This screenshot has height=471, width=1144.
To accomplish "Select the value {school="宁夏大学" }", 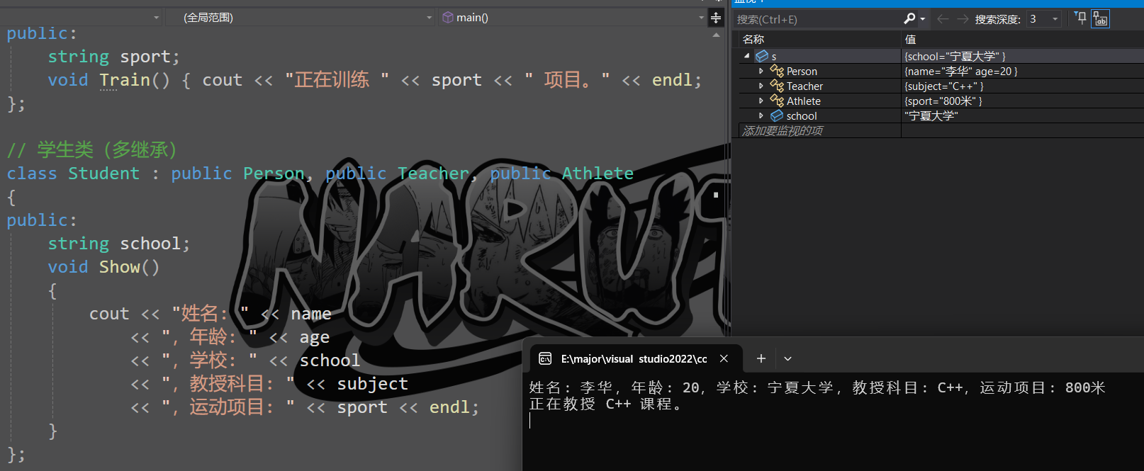I will click(955, 56).
